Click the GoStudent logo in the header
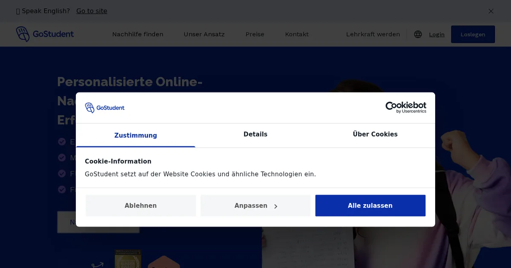 [45, 34]
